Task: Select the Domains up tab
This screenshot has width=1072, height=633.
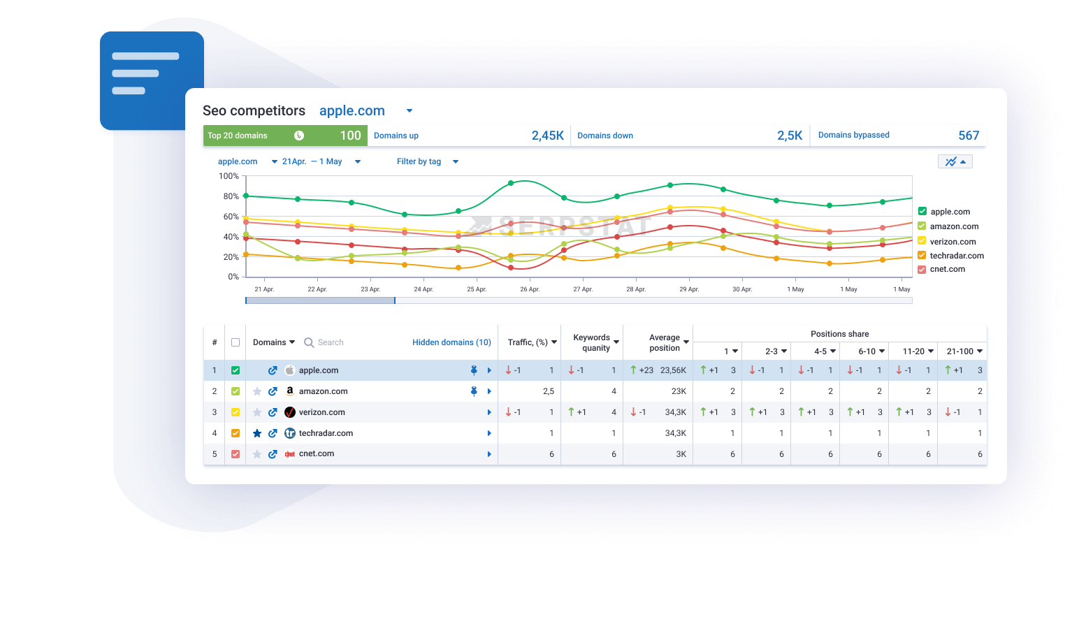Action: [x=469, y=136]
